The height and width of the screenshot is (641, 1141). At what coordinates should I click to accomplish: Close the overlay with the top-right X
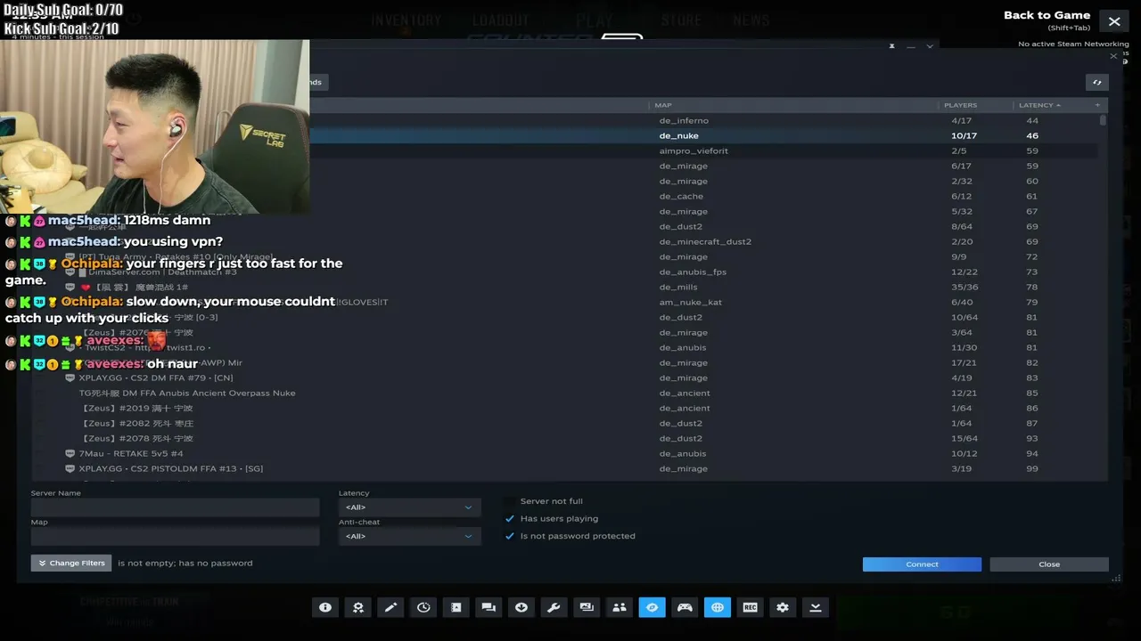point(1114,21)
